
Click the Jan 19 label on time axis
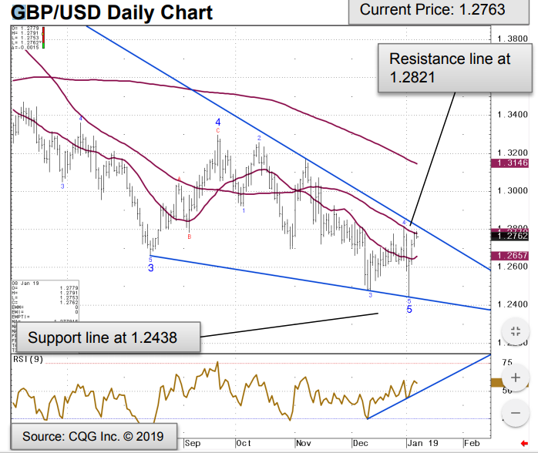pyautogui.click(x=418, y=444)
